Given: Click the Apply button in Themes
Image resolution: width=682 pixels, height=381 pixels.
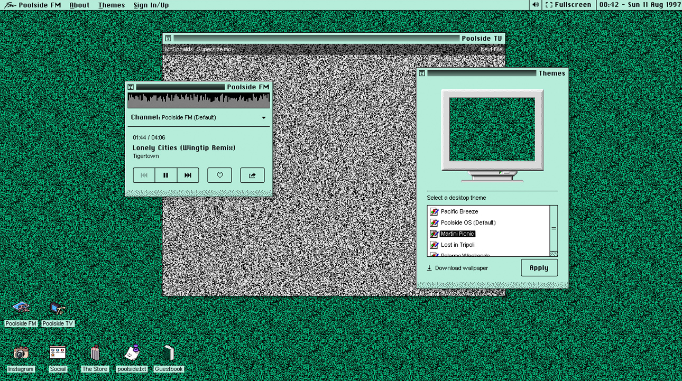Looking at the screenshot, I should (539, 268).
